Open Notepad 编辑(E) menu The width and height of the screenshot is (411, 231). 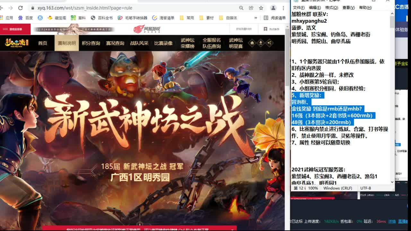click(315, 7)
